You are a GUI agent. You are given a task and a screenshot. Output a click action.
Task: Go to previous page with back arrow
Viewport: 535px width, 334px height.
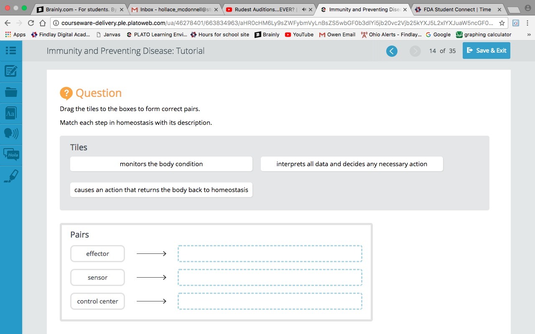392,51
